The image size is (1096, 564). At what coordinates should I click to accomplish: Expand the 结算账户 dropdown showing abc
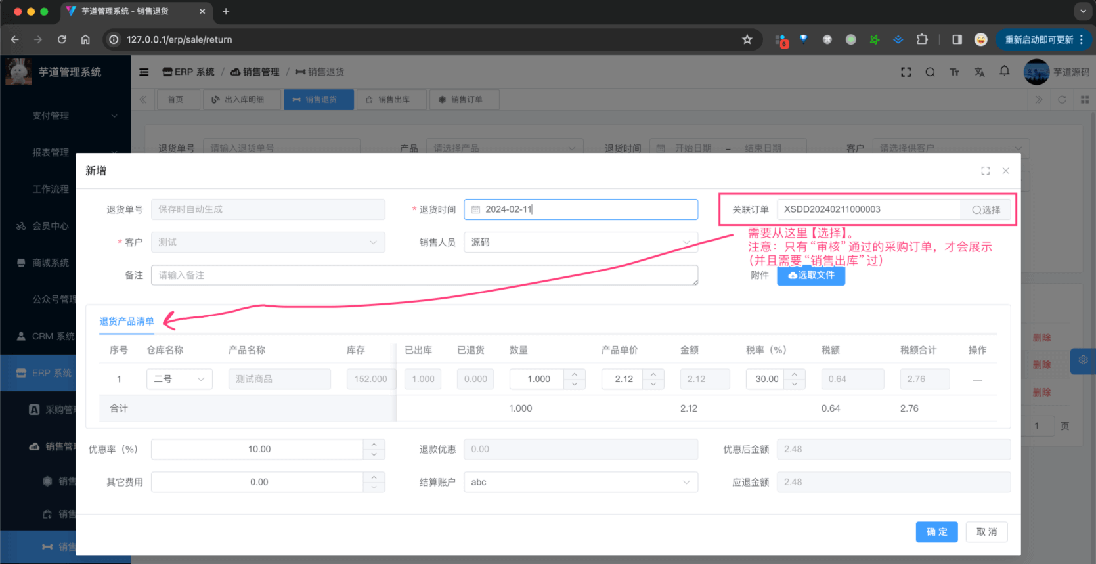(581, 482)
